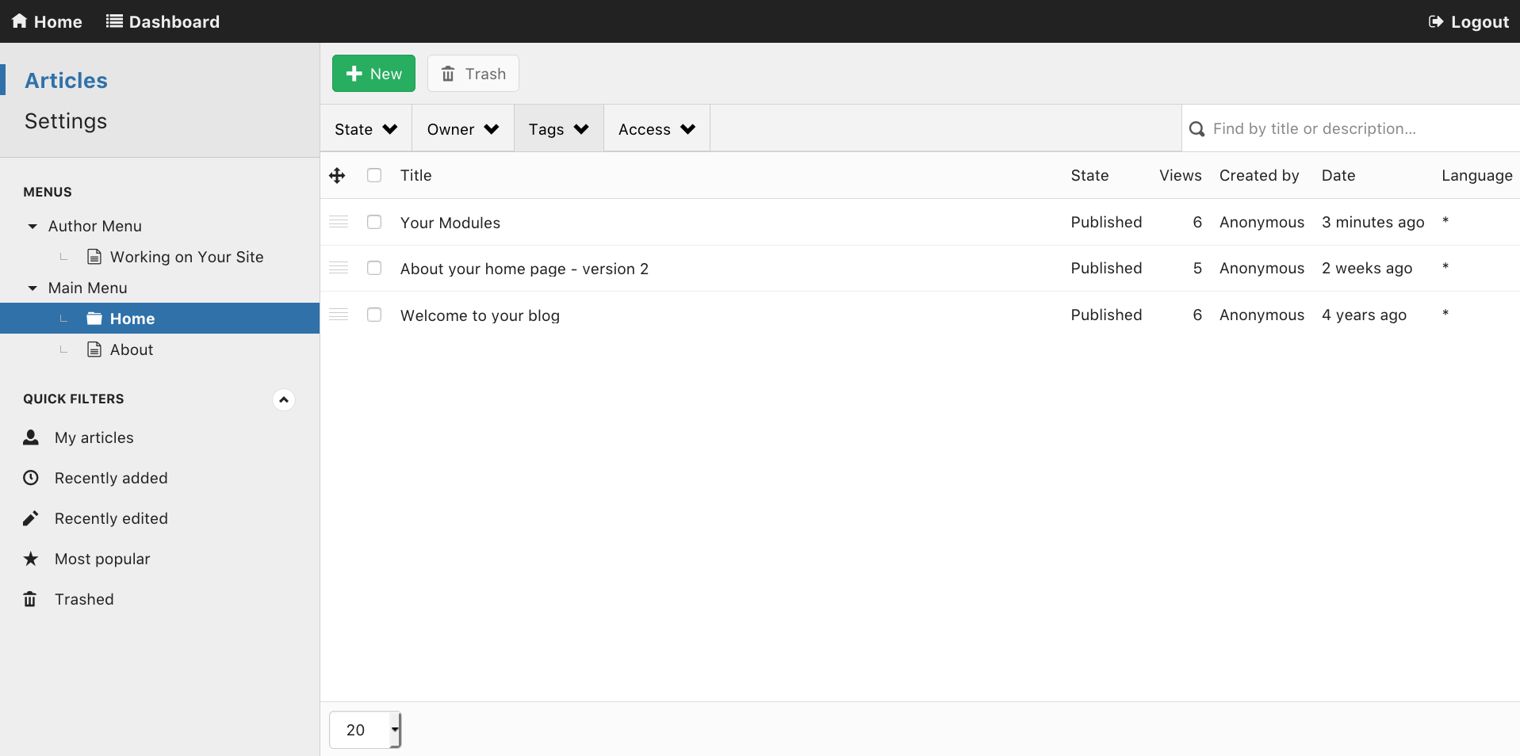Click the trash can icon beside Trashed

coord(30,599)
